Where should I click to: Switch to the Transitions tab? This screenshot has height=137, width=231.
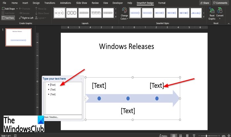(49, 3)
